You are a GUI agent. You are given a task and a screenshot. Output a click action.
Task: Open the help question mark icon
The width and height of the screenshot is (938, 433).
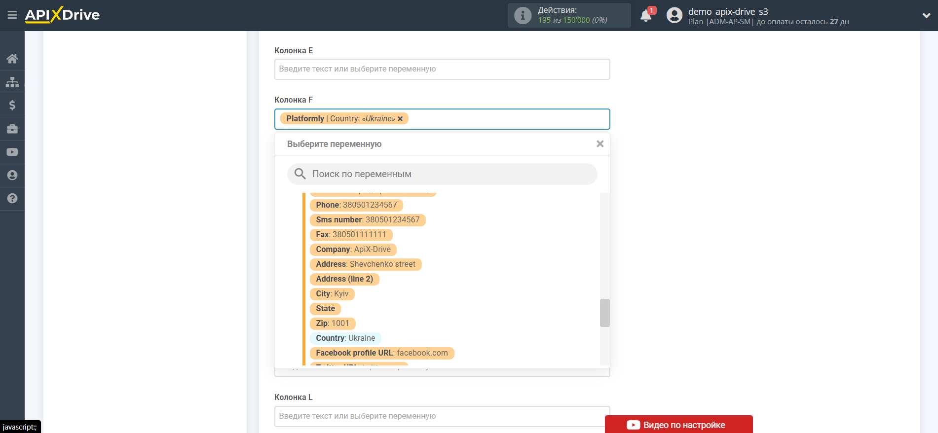point(12,198)
